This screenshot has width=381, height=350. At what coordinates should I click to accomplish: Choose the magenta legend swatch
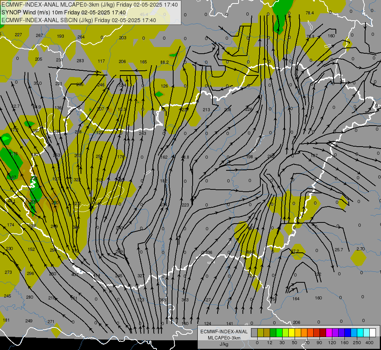(329, 332)
